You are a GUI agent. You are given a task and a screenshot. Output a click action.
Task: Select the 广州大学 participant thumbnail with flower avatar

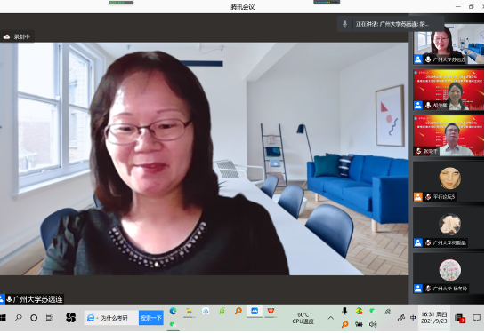pos(449,274)
